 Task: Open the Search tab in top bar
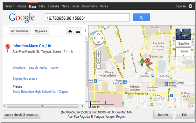(10, 6)
